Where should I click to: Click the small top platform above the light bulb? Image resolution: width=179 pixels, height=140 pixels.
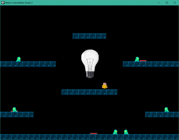coord(89,36)
